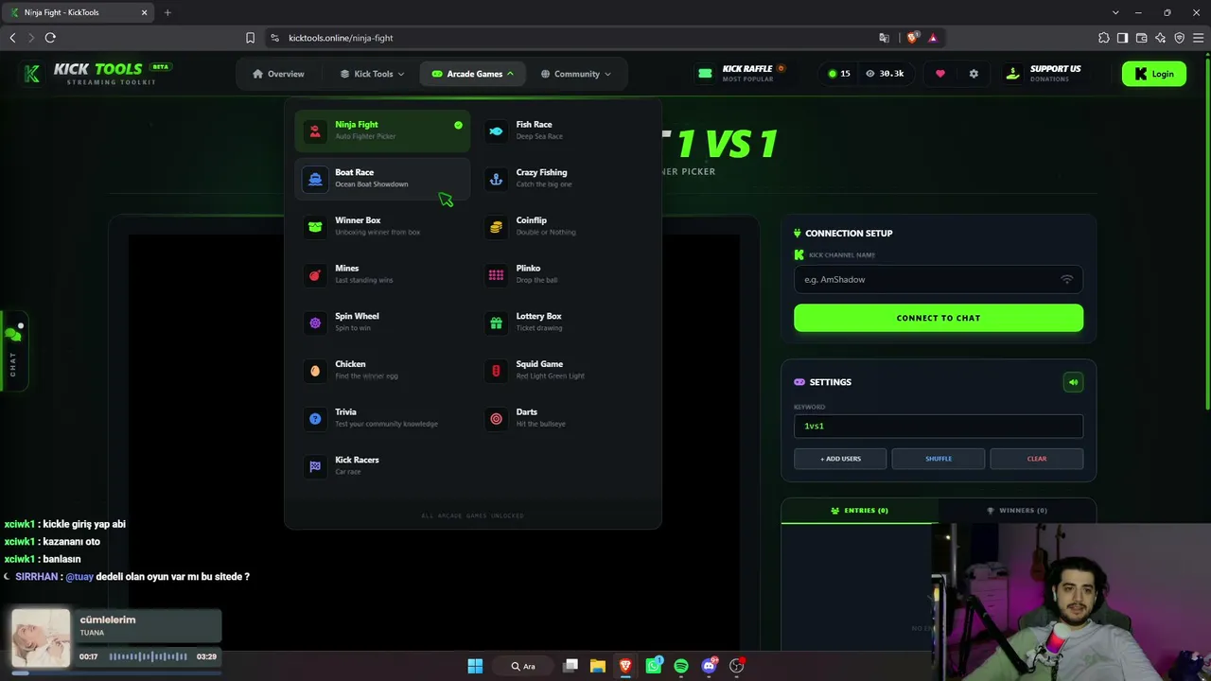1211x681 pixels.
Task: Open the Kick Raffle ticket icon
Action: [705, 74]
